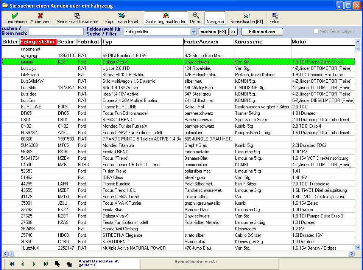Select the SEDICI Emotion 1.6 16V row

click(178, 56)
